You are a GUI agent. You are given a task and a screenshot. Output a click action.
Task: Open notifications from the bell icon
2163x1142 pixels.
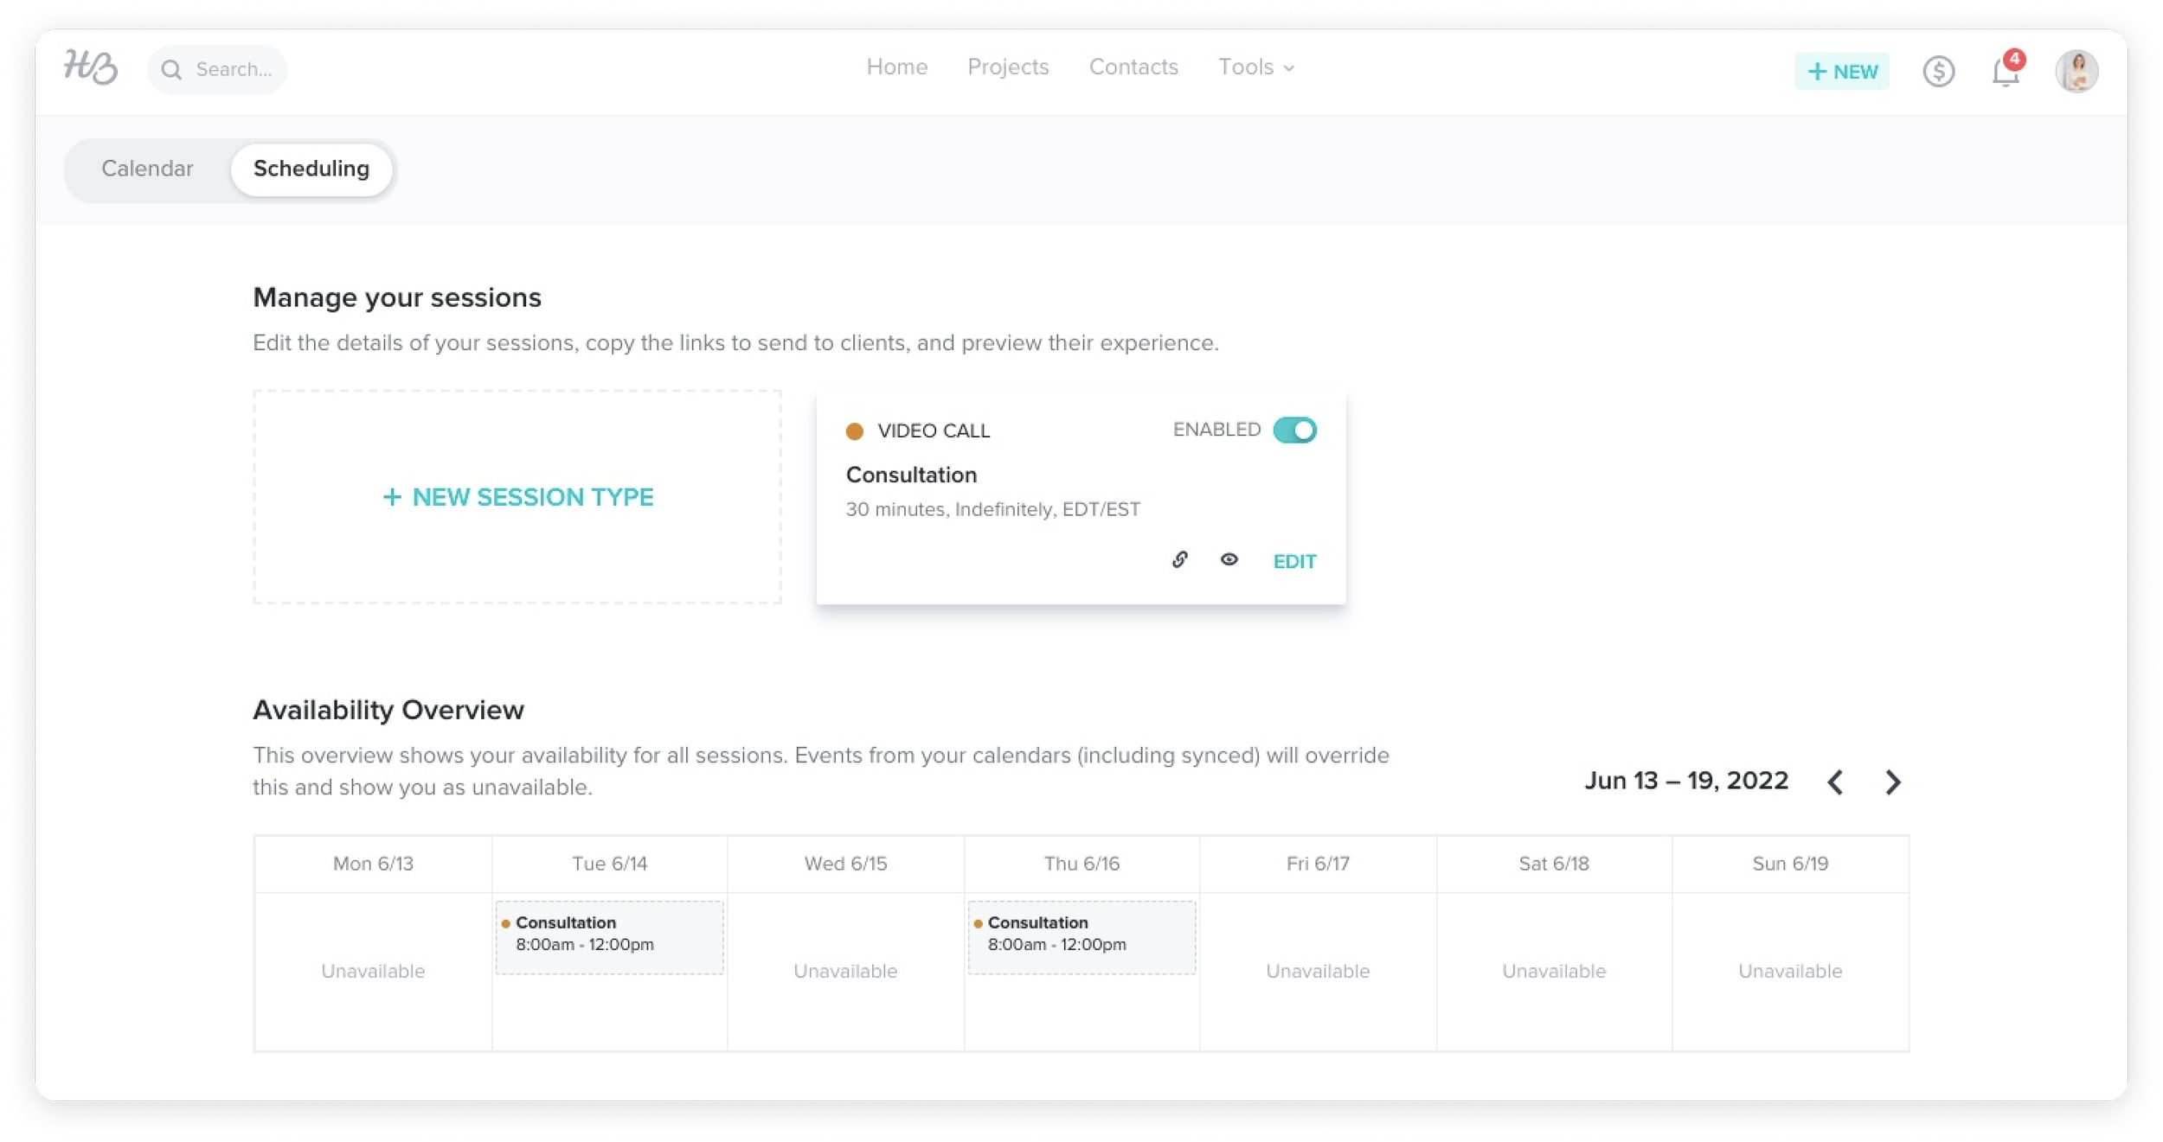pyautogui.click(x=2005, y=73)
